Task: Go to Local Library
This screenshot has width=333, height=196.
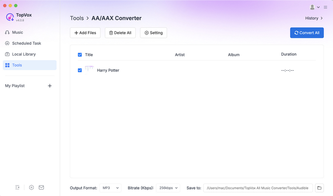Action: 30,54
